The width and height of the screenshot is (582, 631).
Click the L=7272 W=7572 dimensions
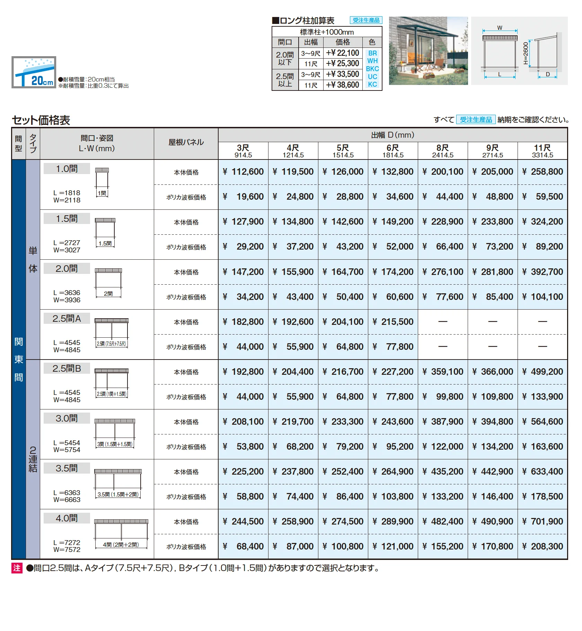click(67, 546)
